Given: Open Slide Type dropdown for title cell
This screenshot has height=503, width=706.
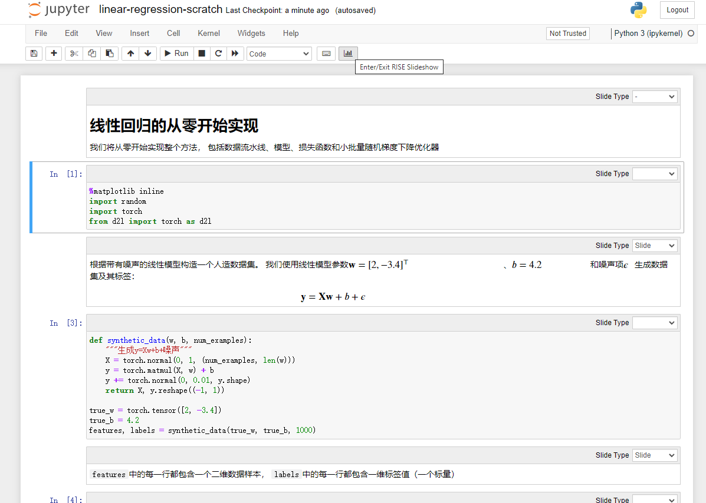Looking at the screenshot, I should click(x=655, y=97).
